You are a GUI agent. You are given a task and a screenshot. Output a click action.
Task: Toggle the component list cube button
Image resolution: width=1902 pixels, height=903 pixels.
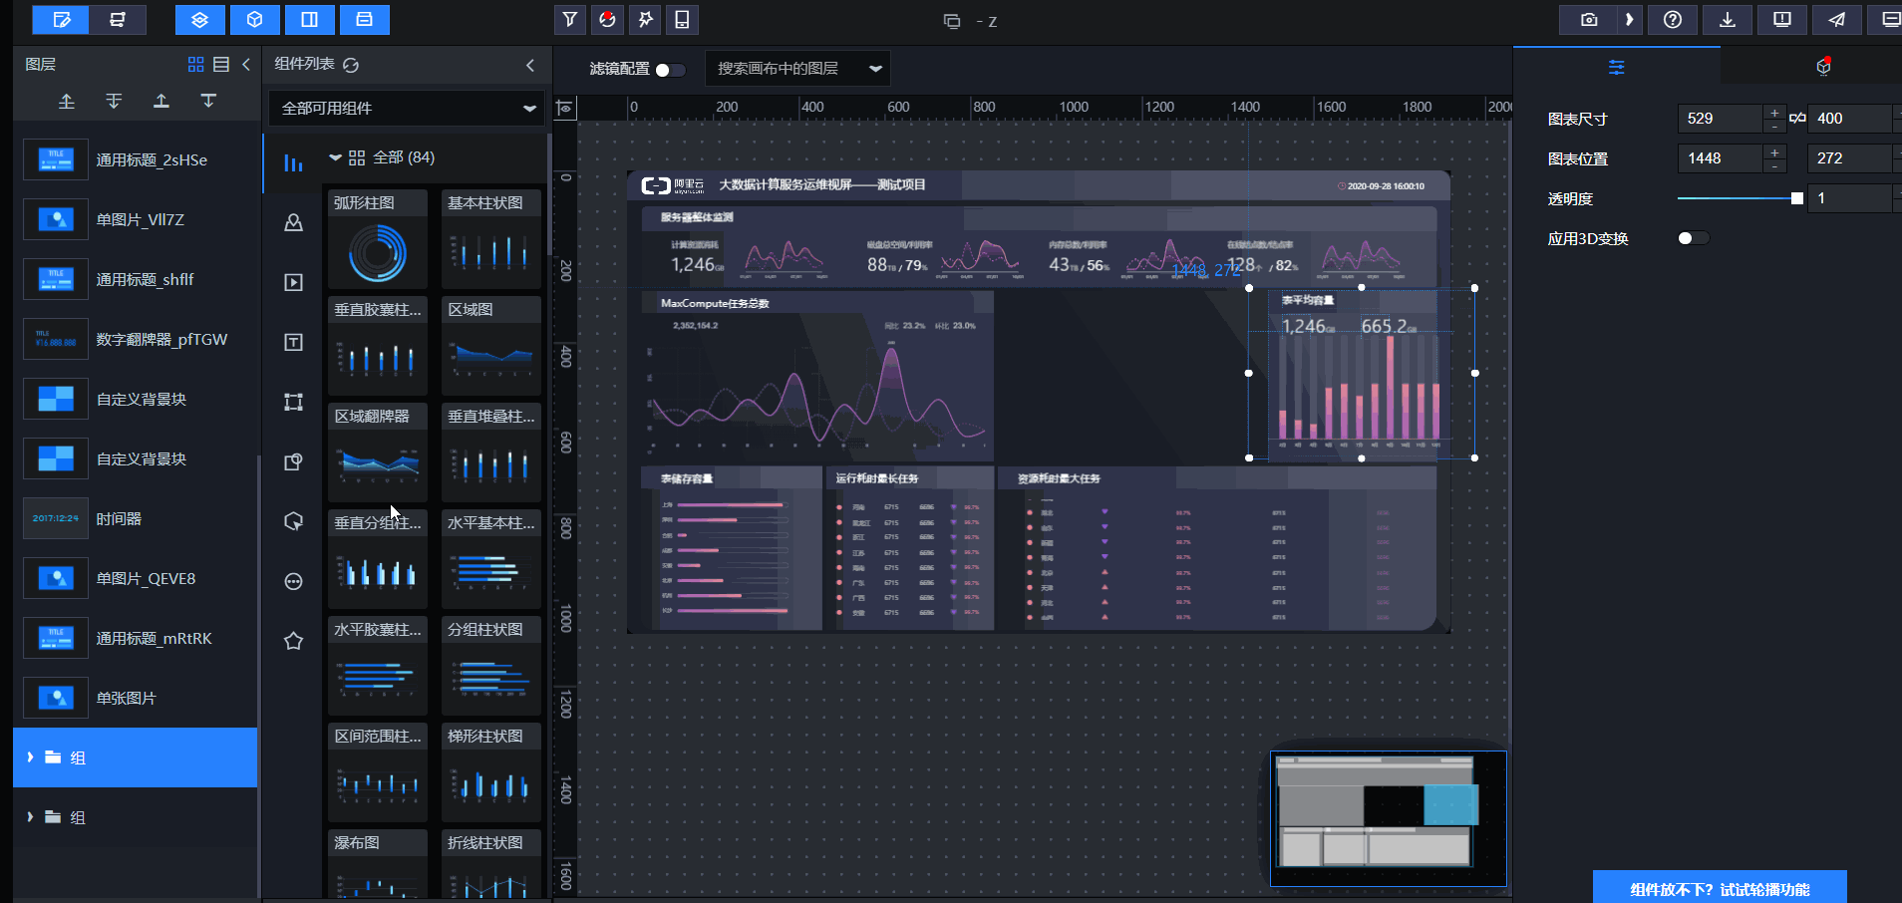255,19
